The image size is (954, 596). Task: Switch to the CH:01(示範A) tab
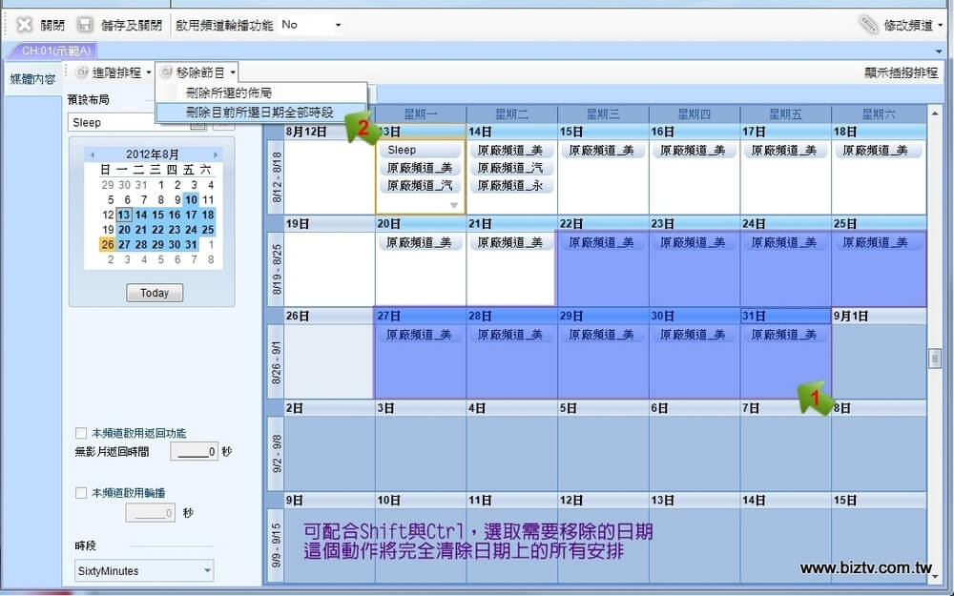click(57, 51)
